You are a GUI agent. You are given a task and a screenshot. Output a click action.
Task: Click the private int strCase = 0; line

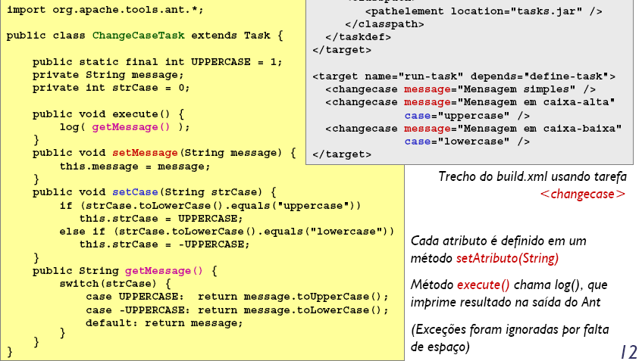pos(111,88)
